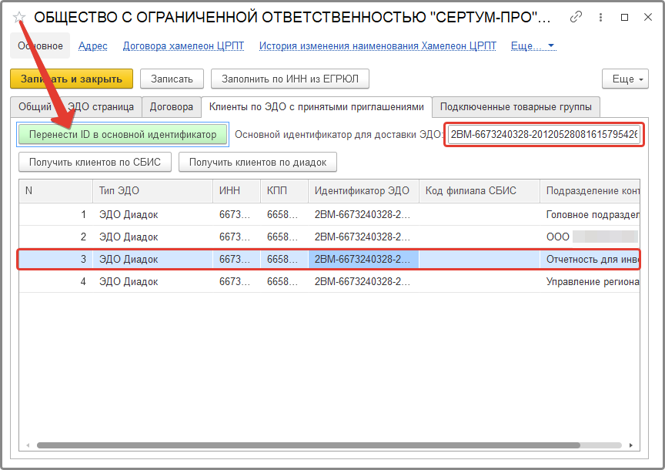Screen dimensions: 665x470
Task: Maximize the window
Action: pos(624,17)
